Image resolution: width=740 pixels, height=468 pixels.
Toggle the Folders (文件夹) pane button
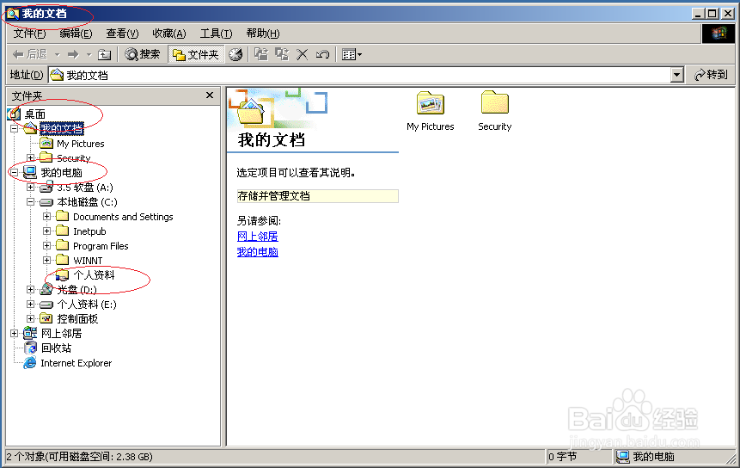[x=196, y=55]
